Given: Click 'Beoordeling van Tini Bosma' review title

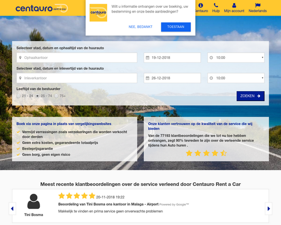Looking at the screenshot, I should pyautogui.click(x=108, y=204).
